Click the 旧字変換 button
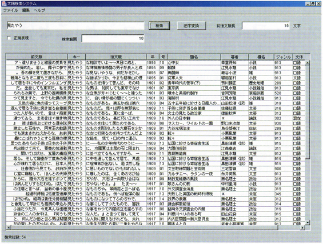 point(192,26)
